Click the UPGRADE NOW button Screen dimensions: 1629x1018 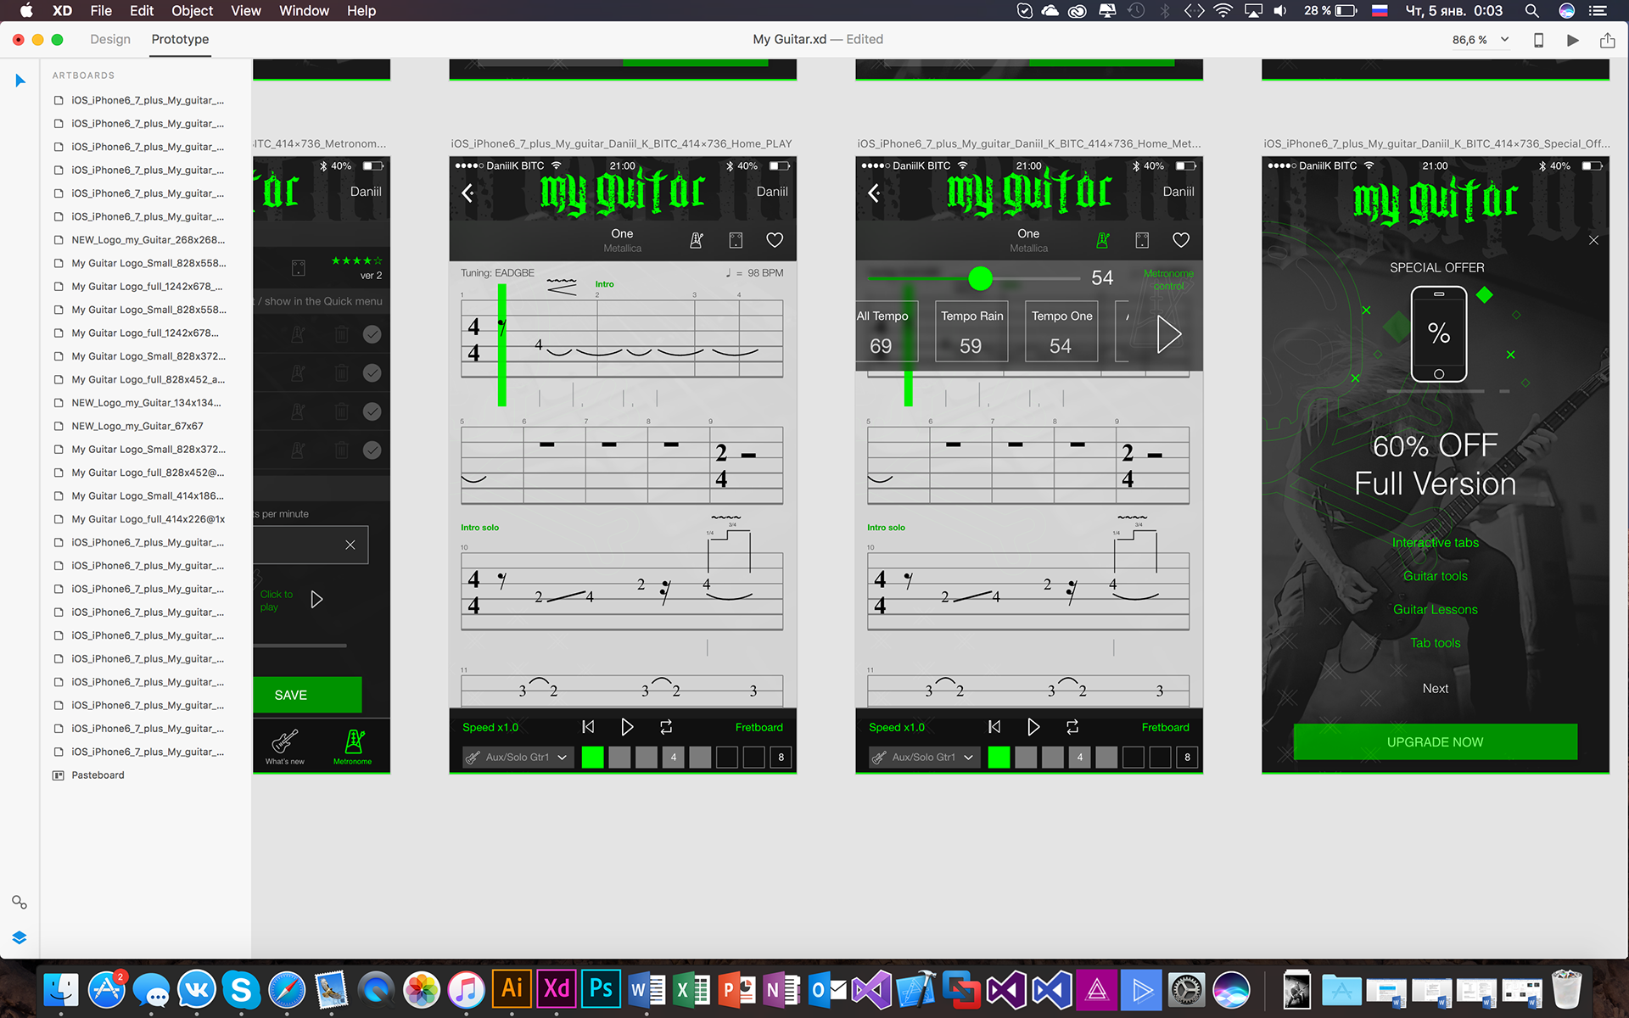(1436, 741)
